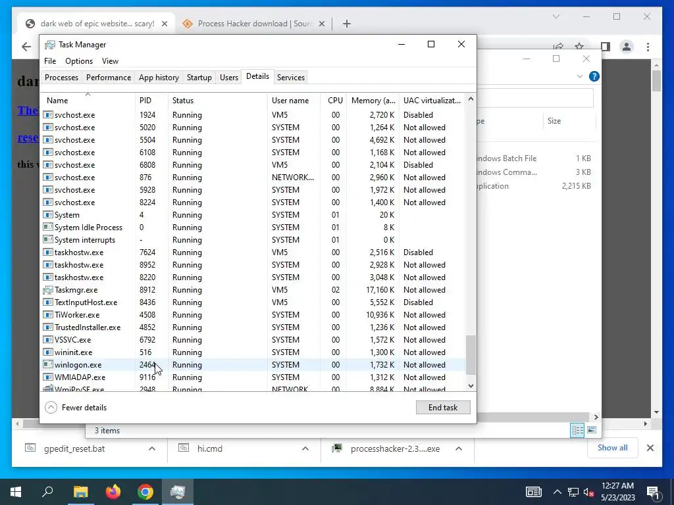Expand File Explorer ribbon chevron
Image resolution: width=674 pixels, height=505 pixels.
[579, 76]
